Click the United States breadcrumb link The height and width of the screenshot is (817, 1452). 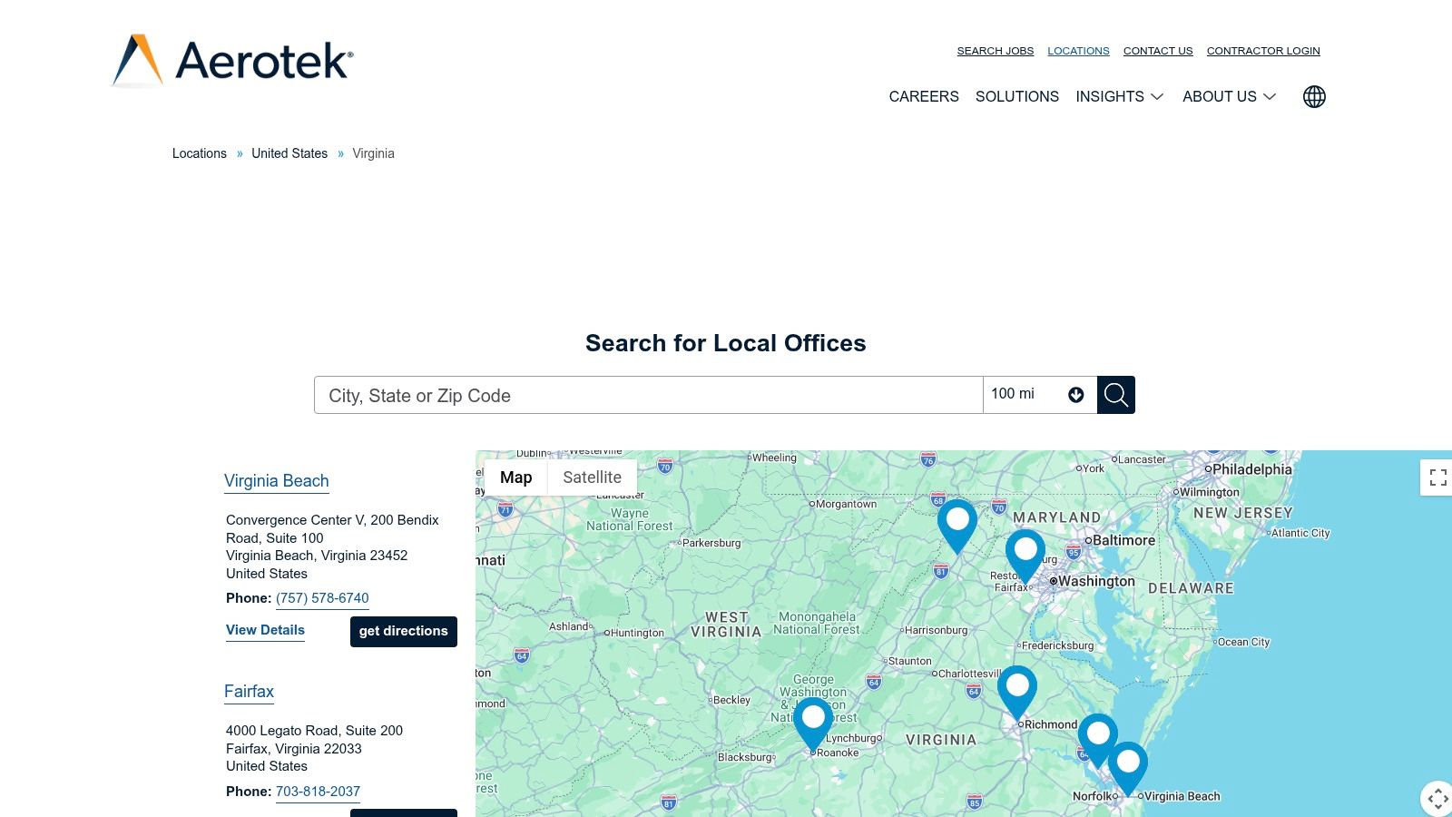(289, 153)
